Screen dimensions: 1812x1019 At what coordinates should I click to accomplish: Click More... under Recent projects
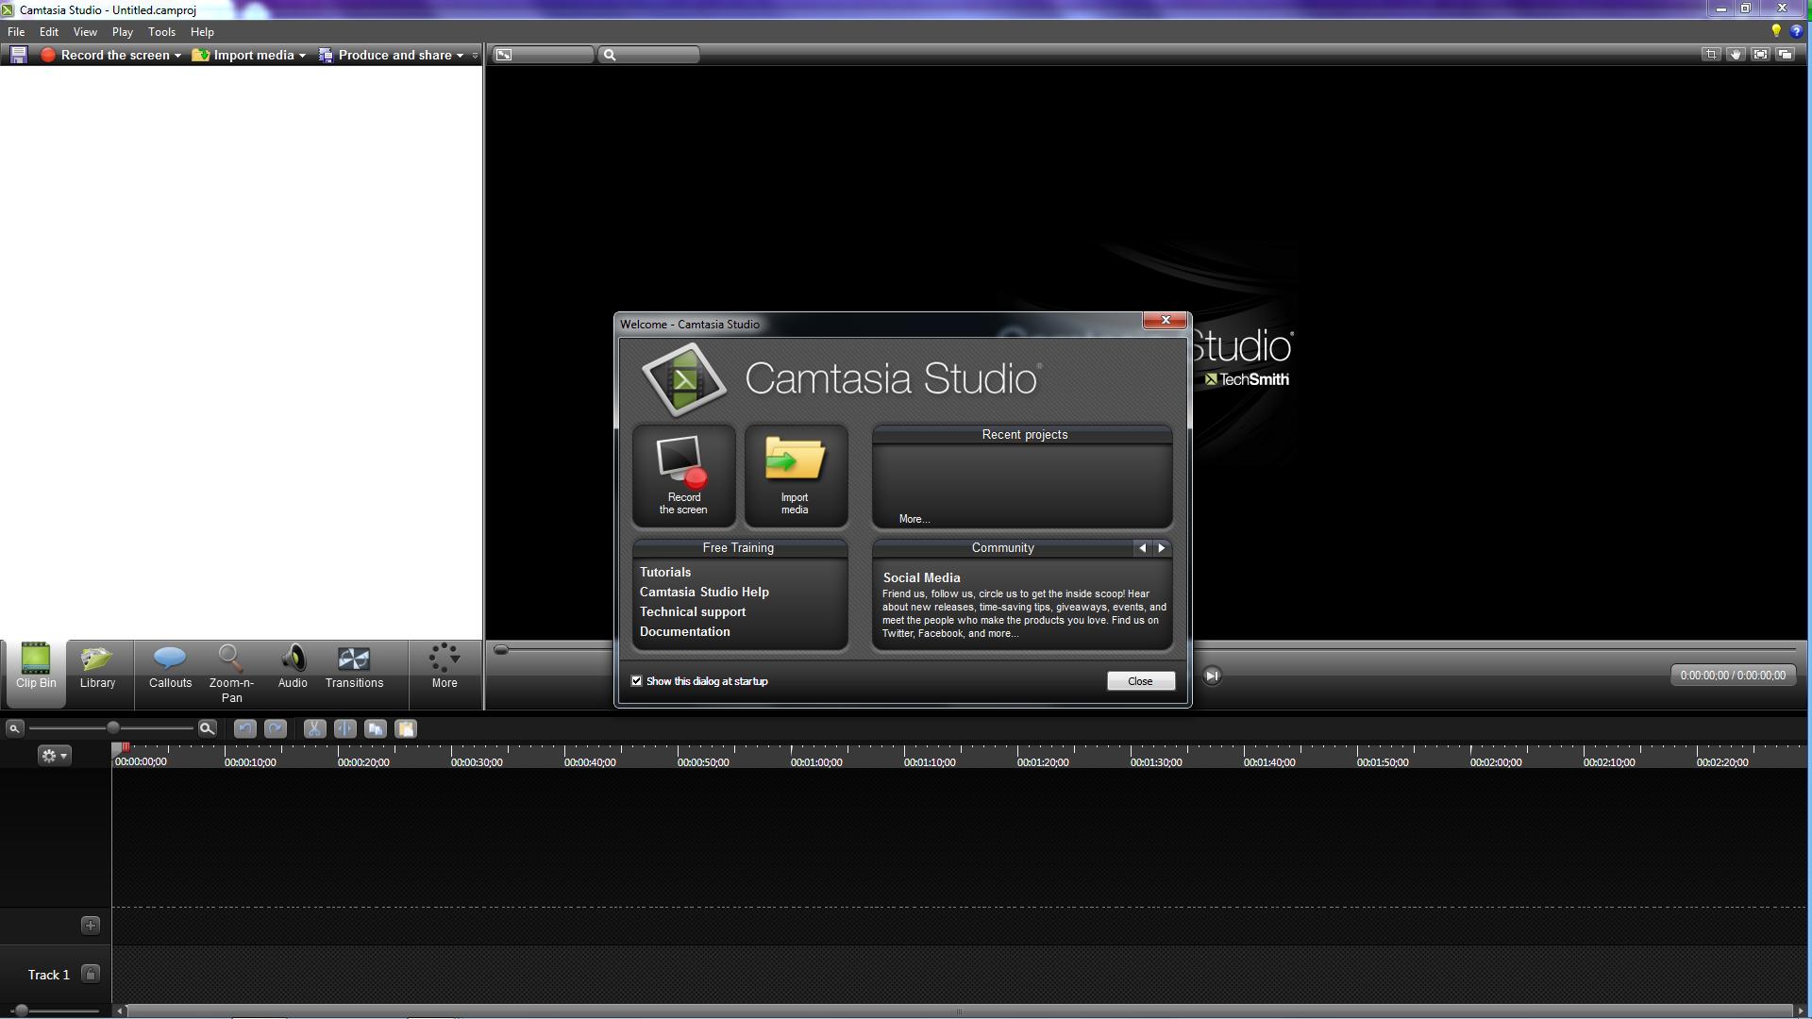pyautogui.click(x=914, y=519)
